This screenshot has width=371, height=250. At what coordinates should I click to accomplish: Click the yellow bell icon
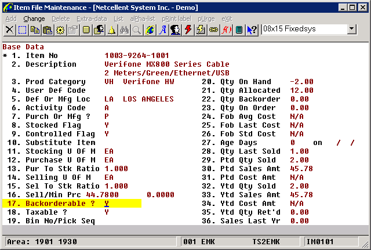tap(111, 30)
